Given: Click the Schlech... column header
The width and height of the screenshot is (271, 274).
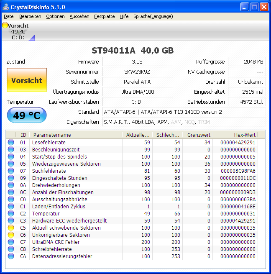Looking at the screenshot, I should (x=167, y=135).
